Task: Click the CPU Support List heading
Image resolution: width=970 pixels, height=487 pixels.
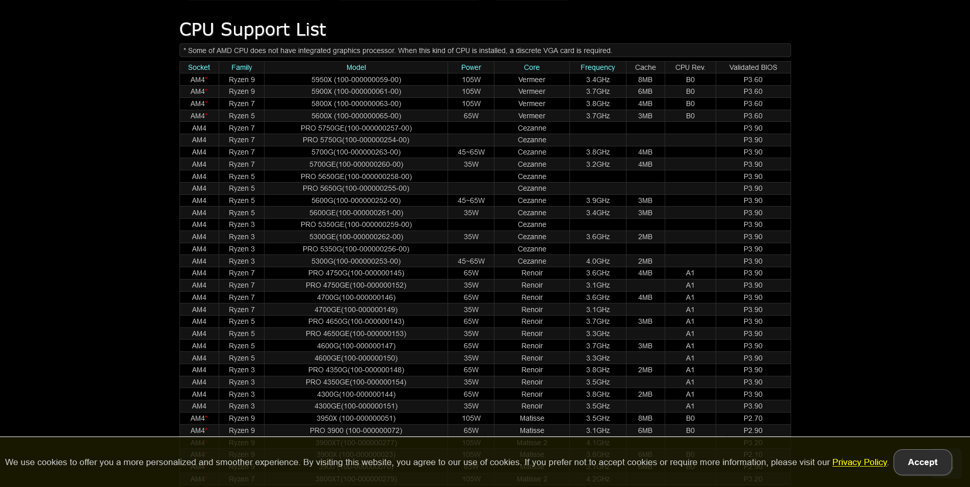Action: 252,30
